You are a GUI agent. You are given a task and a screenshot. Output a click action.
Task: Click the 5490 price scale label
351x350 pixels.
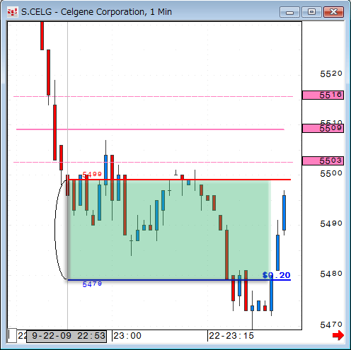(x=331, y=223)
